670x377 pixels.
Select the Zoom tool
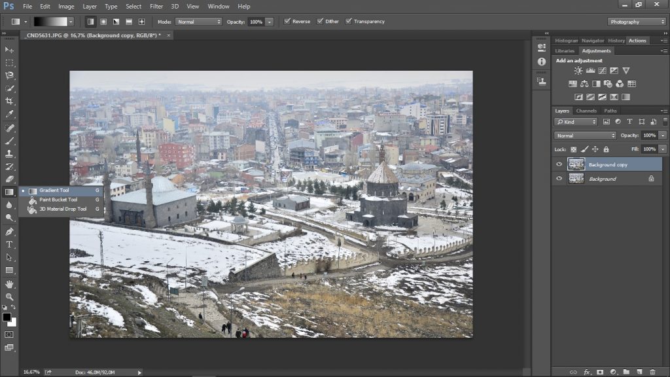(9, 296)
